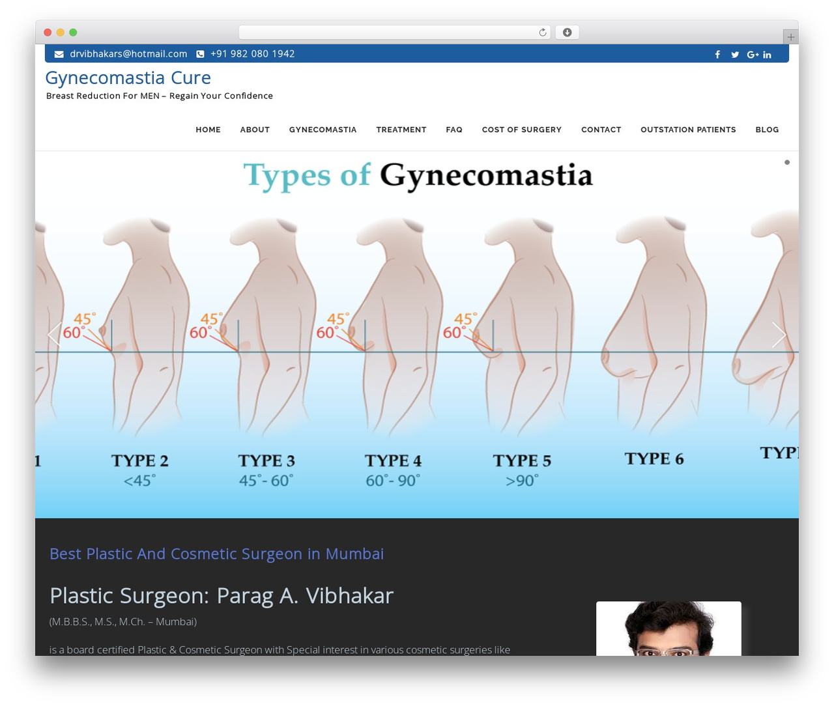Viewport: 834px width, 706px height.
Task: Advance to the next slide arrow
Action: (x=779, y=335)
